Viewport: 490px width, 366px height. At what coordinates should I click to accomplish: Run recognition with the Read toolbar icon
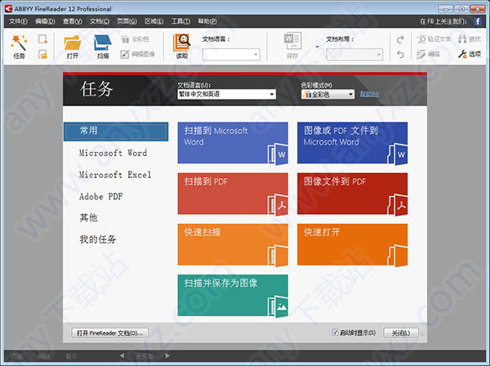(181, 42)
